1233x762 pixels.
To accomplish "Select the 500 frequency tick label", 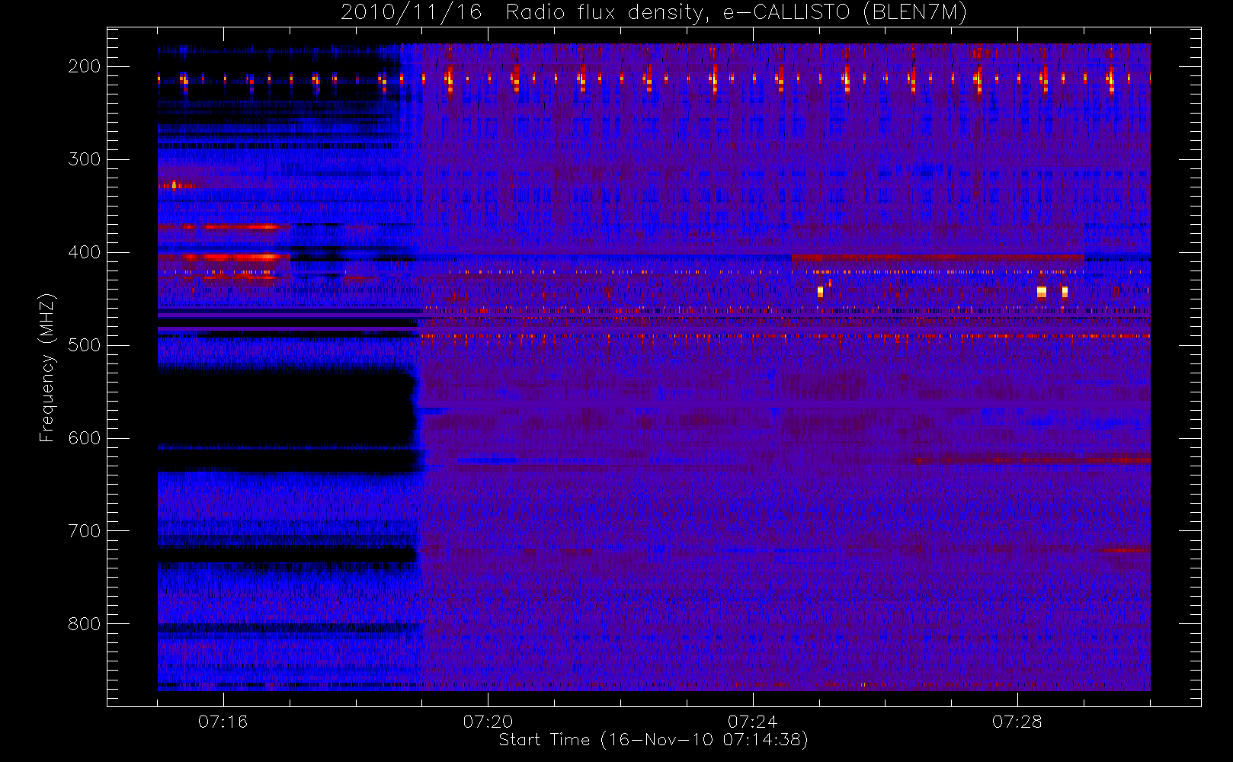I will (84, 345).
